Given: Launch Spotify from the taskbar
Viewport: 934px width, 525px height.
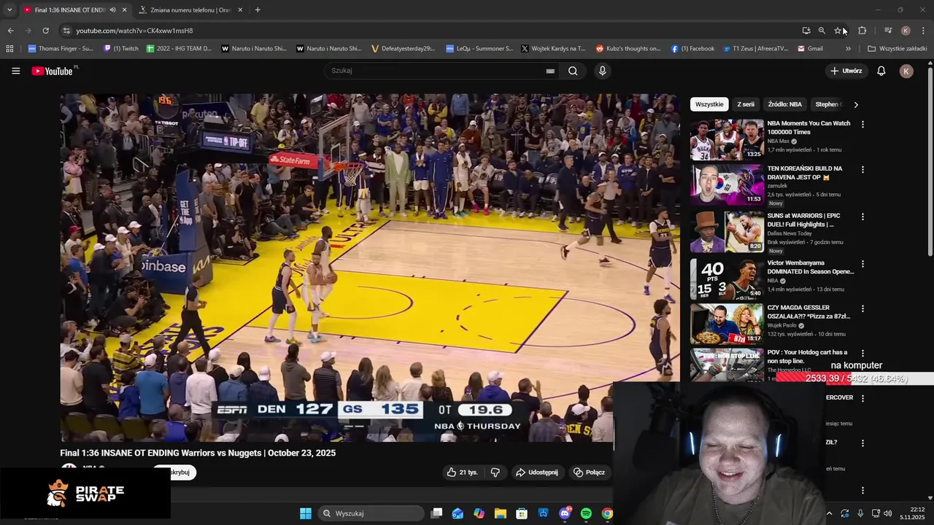Looking at the screenshot, I should pyautogui.click(x=586, y=513).
